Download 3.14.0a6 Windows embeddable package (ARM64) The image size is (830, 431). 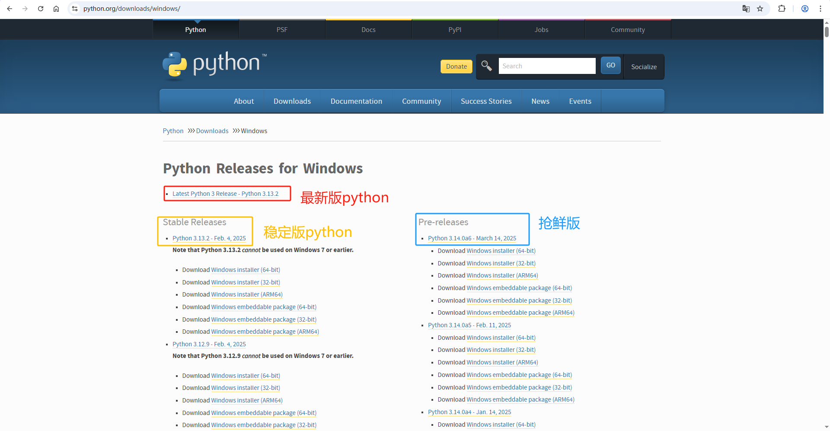[520, 313]
